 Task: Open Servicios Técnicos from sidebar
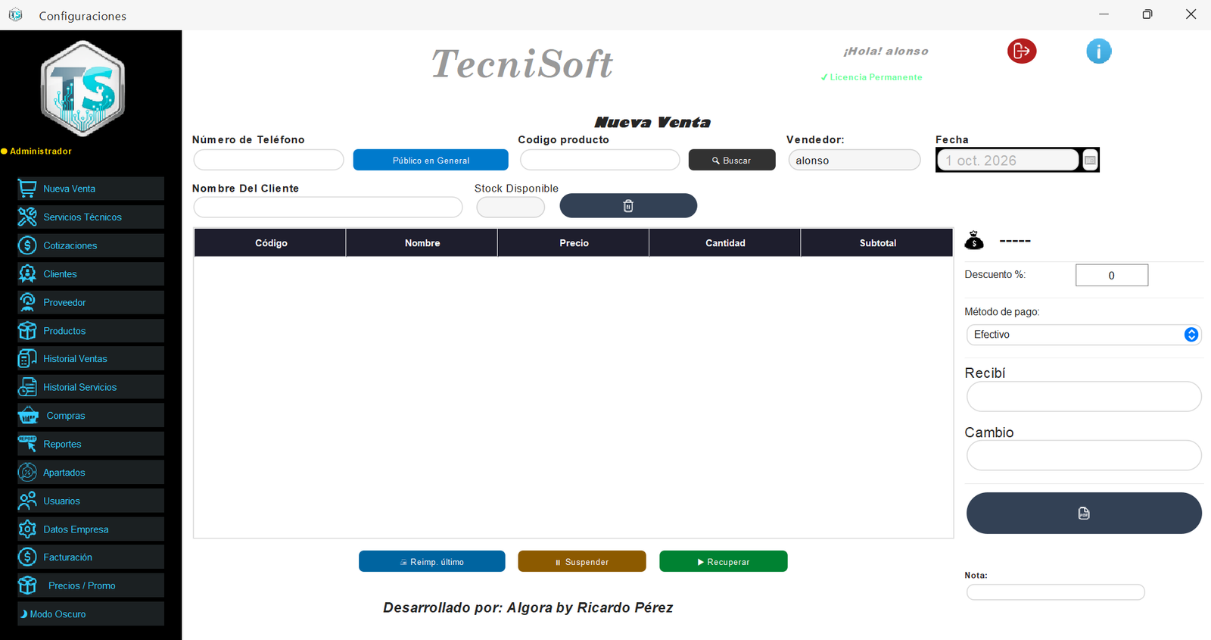[x=91, y=217]
